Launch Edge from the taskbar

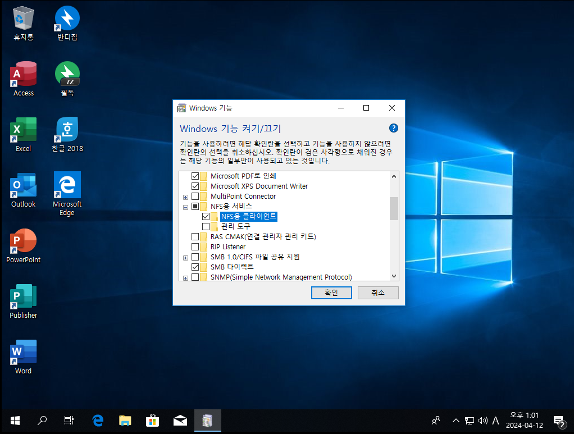[x=98, y=421]
